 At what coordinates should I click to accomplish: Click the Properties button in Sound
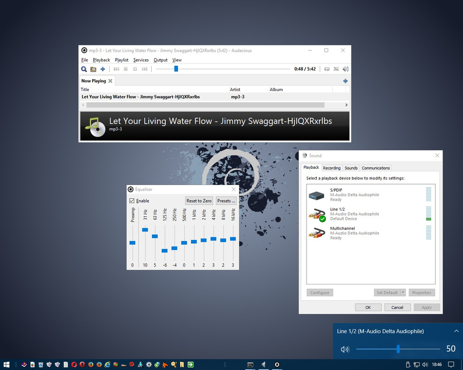click(422, 292)
